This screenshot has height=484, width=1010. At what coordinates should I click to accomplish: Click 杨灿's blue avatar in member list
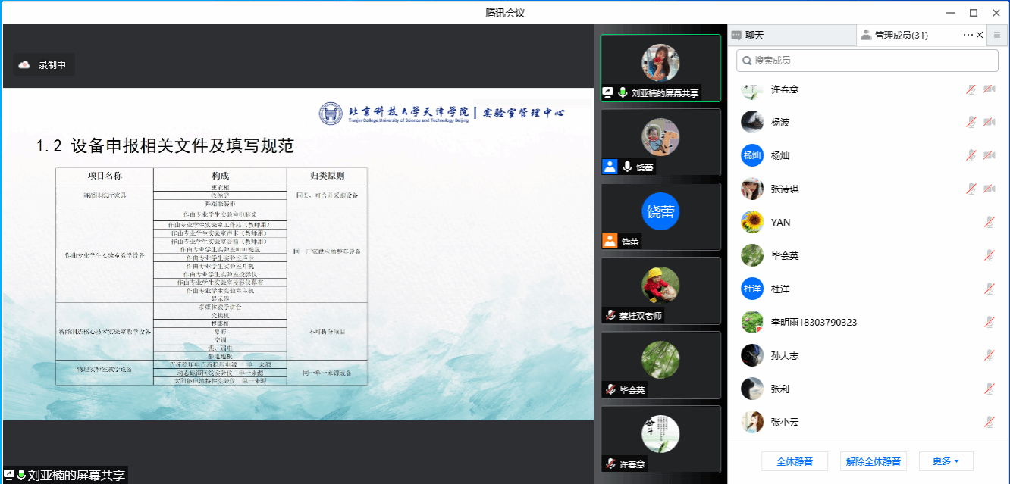[751, 156]
